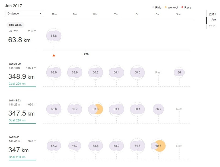220x167 pixels.
Task: Select the orange 63.6 workout bubble on Wednesday
Action: 95,109
